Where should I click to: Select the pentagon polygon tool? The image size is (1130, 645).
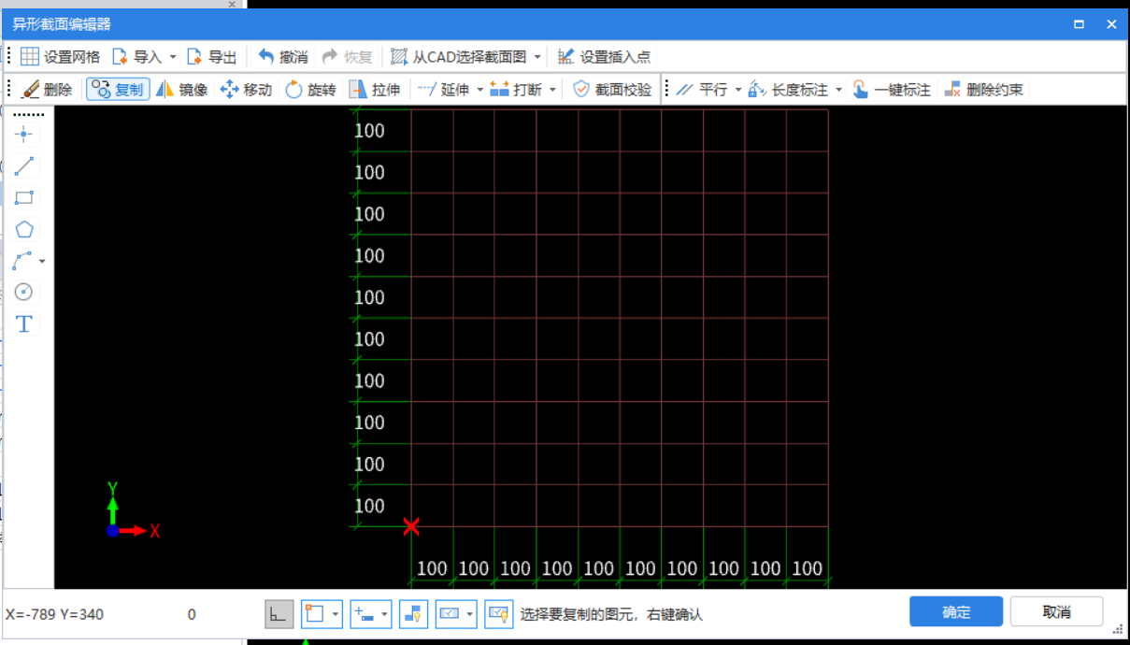pyautogui.click(x=24, y=229)
